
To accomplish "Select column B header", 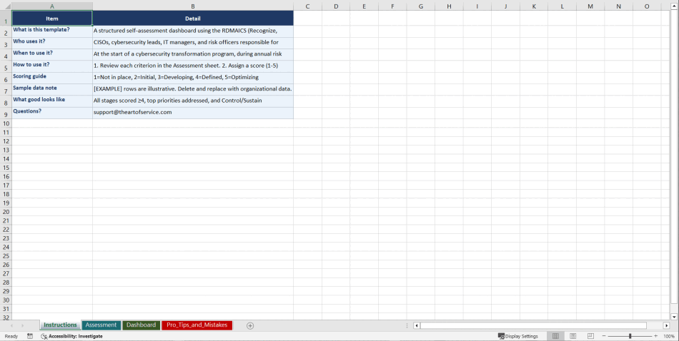I will point(193,6).
